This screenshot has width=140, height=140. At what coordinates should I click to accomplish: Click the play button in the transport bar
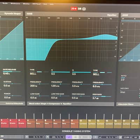click(82, 137)
